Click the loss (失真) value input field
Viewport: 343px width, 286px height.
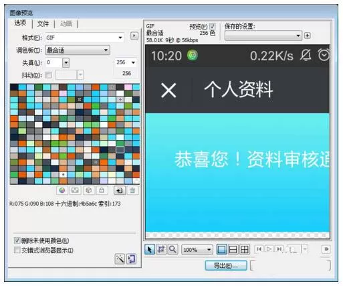point(53,62)
